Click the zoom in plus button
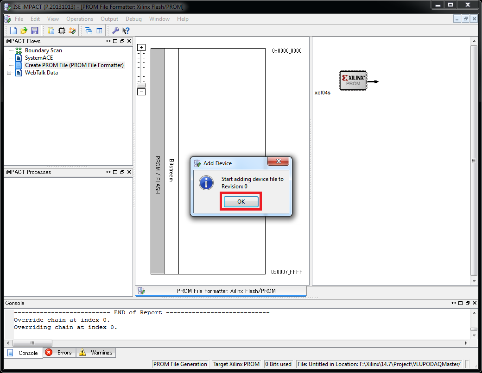The image size is (482, 373). [x=141, y=48]
